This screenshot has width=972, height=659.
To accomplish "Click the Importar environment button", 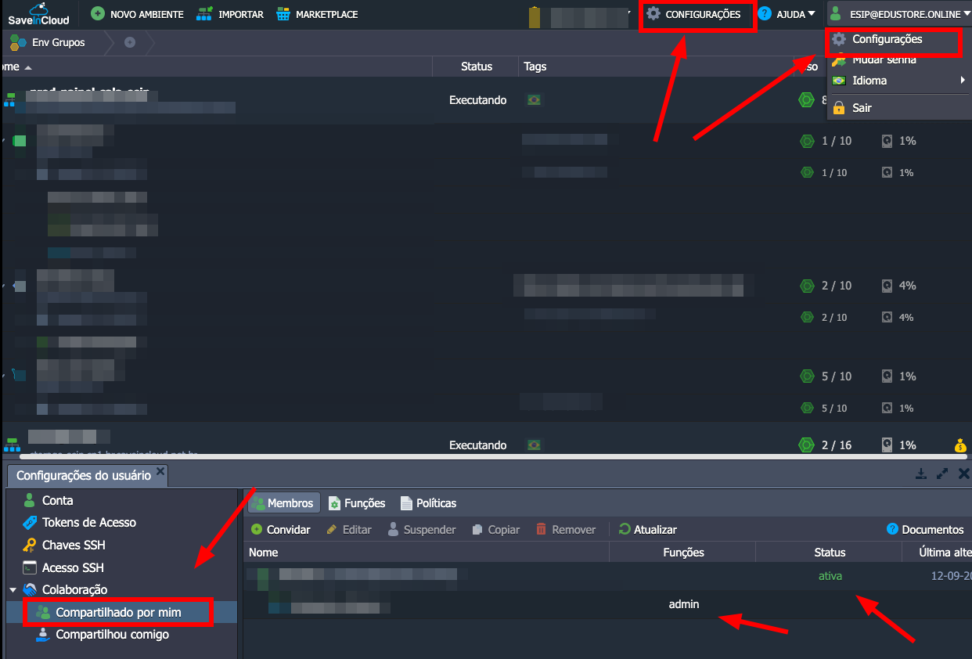I will tap(230, 14).
